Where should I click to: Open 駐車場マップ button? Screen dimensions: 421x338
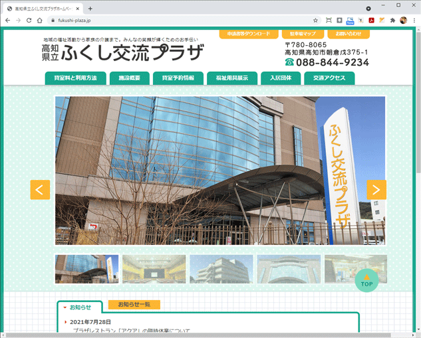(303, 34)
